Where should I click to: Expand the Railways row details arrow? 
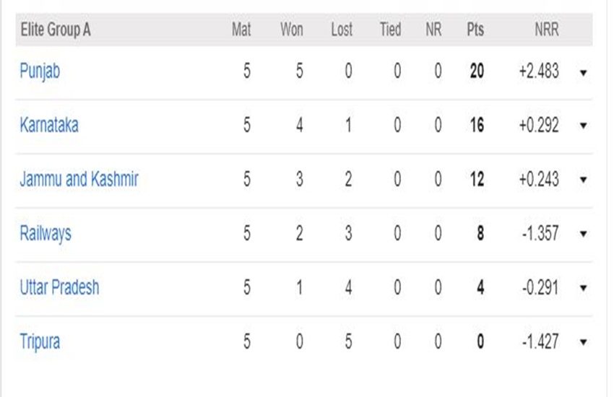pyautogui.click(x=584, y=234)
